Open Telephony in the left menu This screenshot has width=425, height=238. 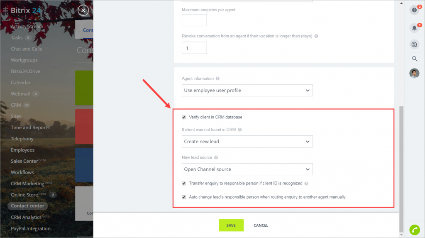[22, 139]
